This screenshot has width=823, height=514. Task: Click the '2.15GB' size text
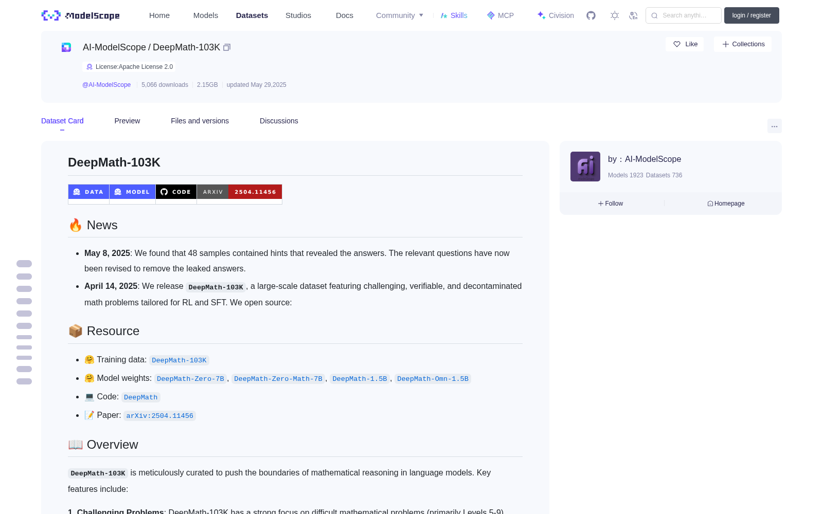(x=207, y=85)
